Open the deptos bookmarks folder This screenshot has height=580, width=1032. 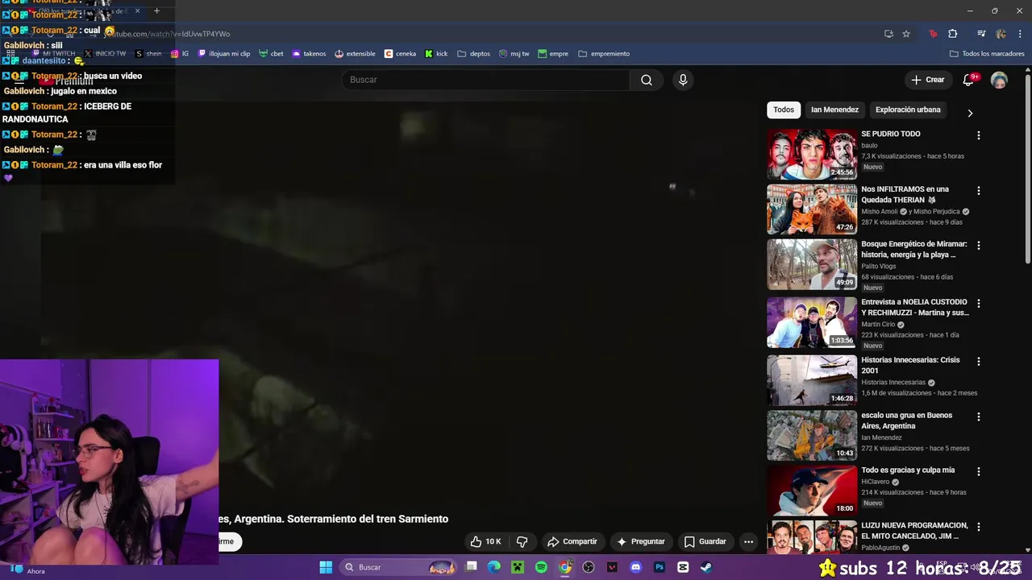(x=473, y=54)
